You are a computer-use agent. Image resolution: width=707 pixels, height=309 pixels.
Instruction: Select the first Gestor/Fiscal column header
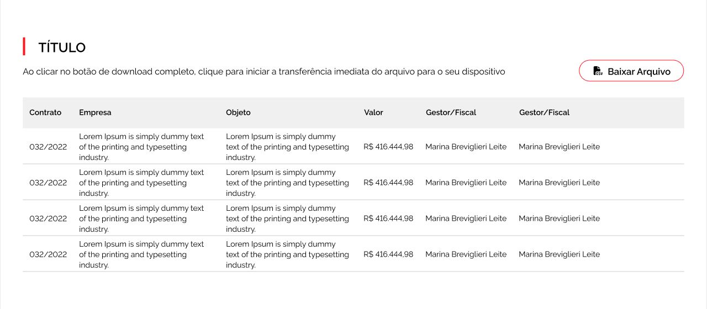[x=451, y=113]
